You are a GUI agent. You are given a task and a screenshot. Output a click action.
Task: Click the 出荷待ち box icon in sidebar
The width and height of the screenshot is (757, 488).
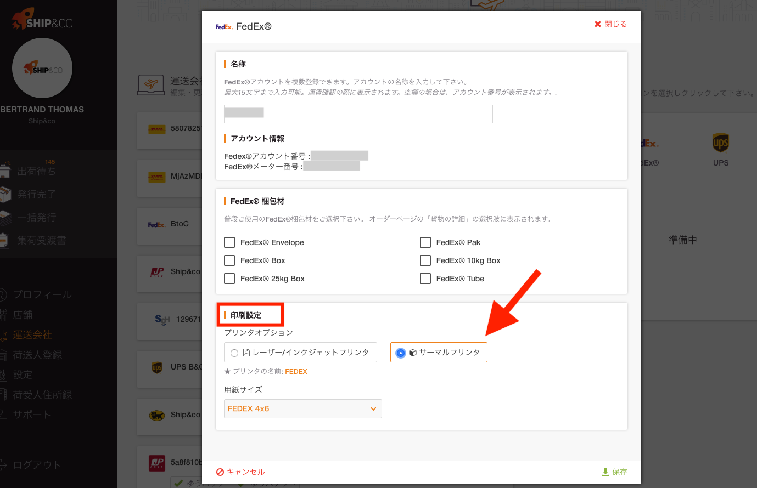(x=5, y=171)
